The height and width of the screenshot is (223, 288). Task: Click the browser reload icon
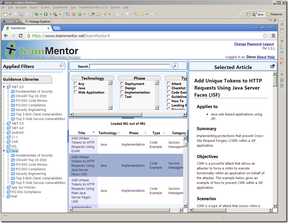pos(21,35)
